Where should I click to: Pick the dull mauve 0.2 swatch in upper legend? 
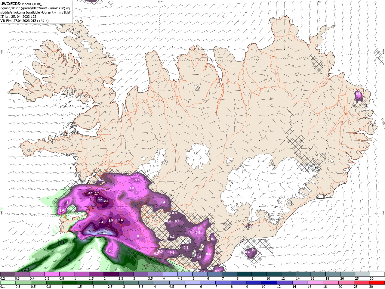coord(8,274)
